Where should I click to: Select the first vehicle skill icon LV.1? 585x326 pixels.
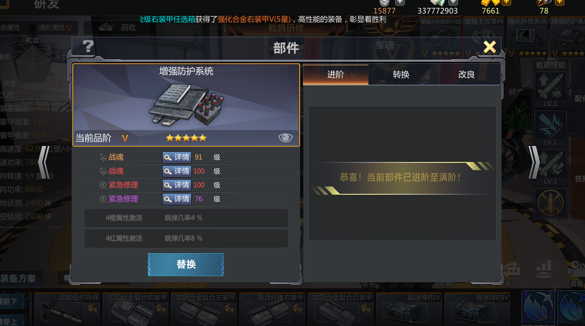(550, 90)
